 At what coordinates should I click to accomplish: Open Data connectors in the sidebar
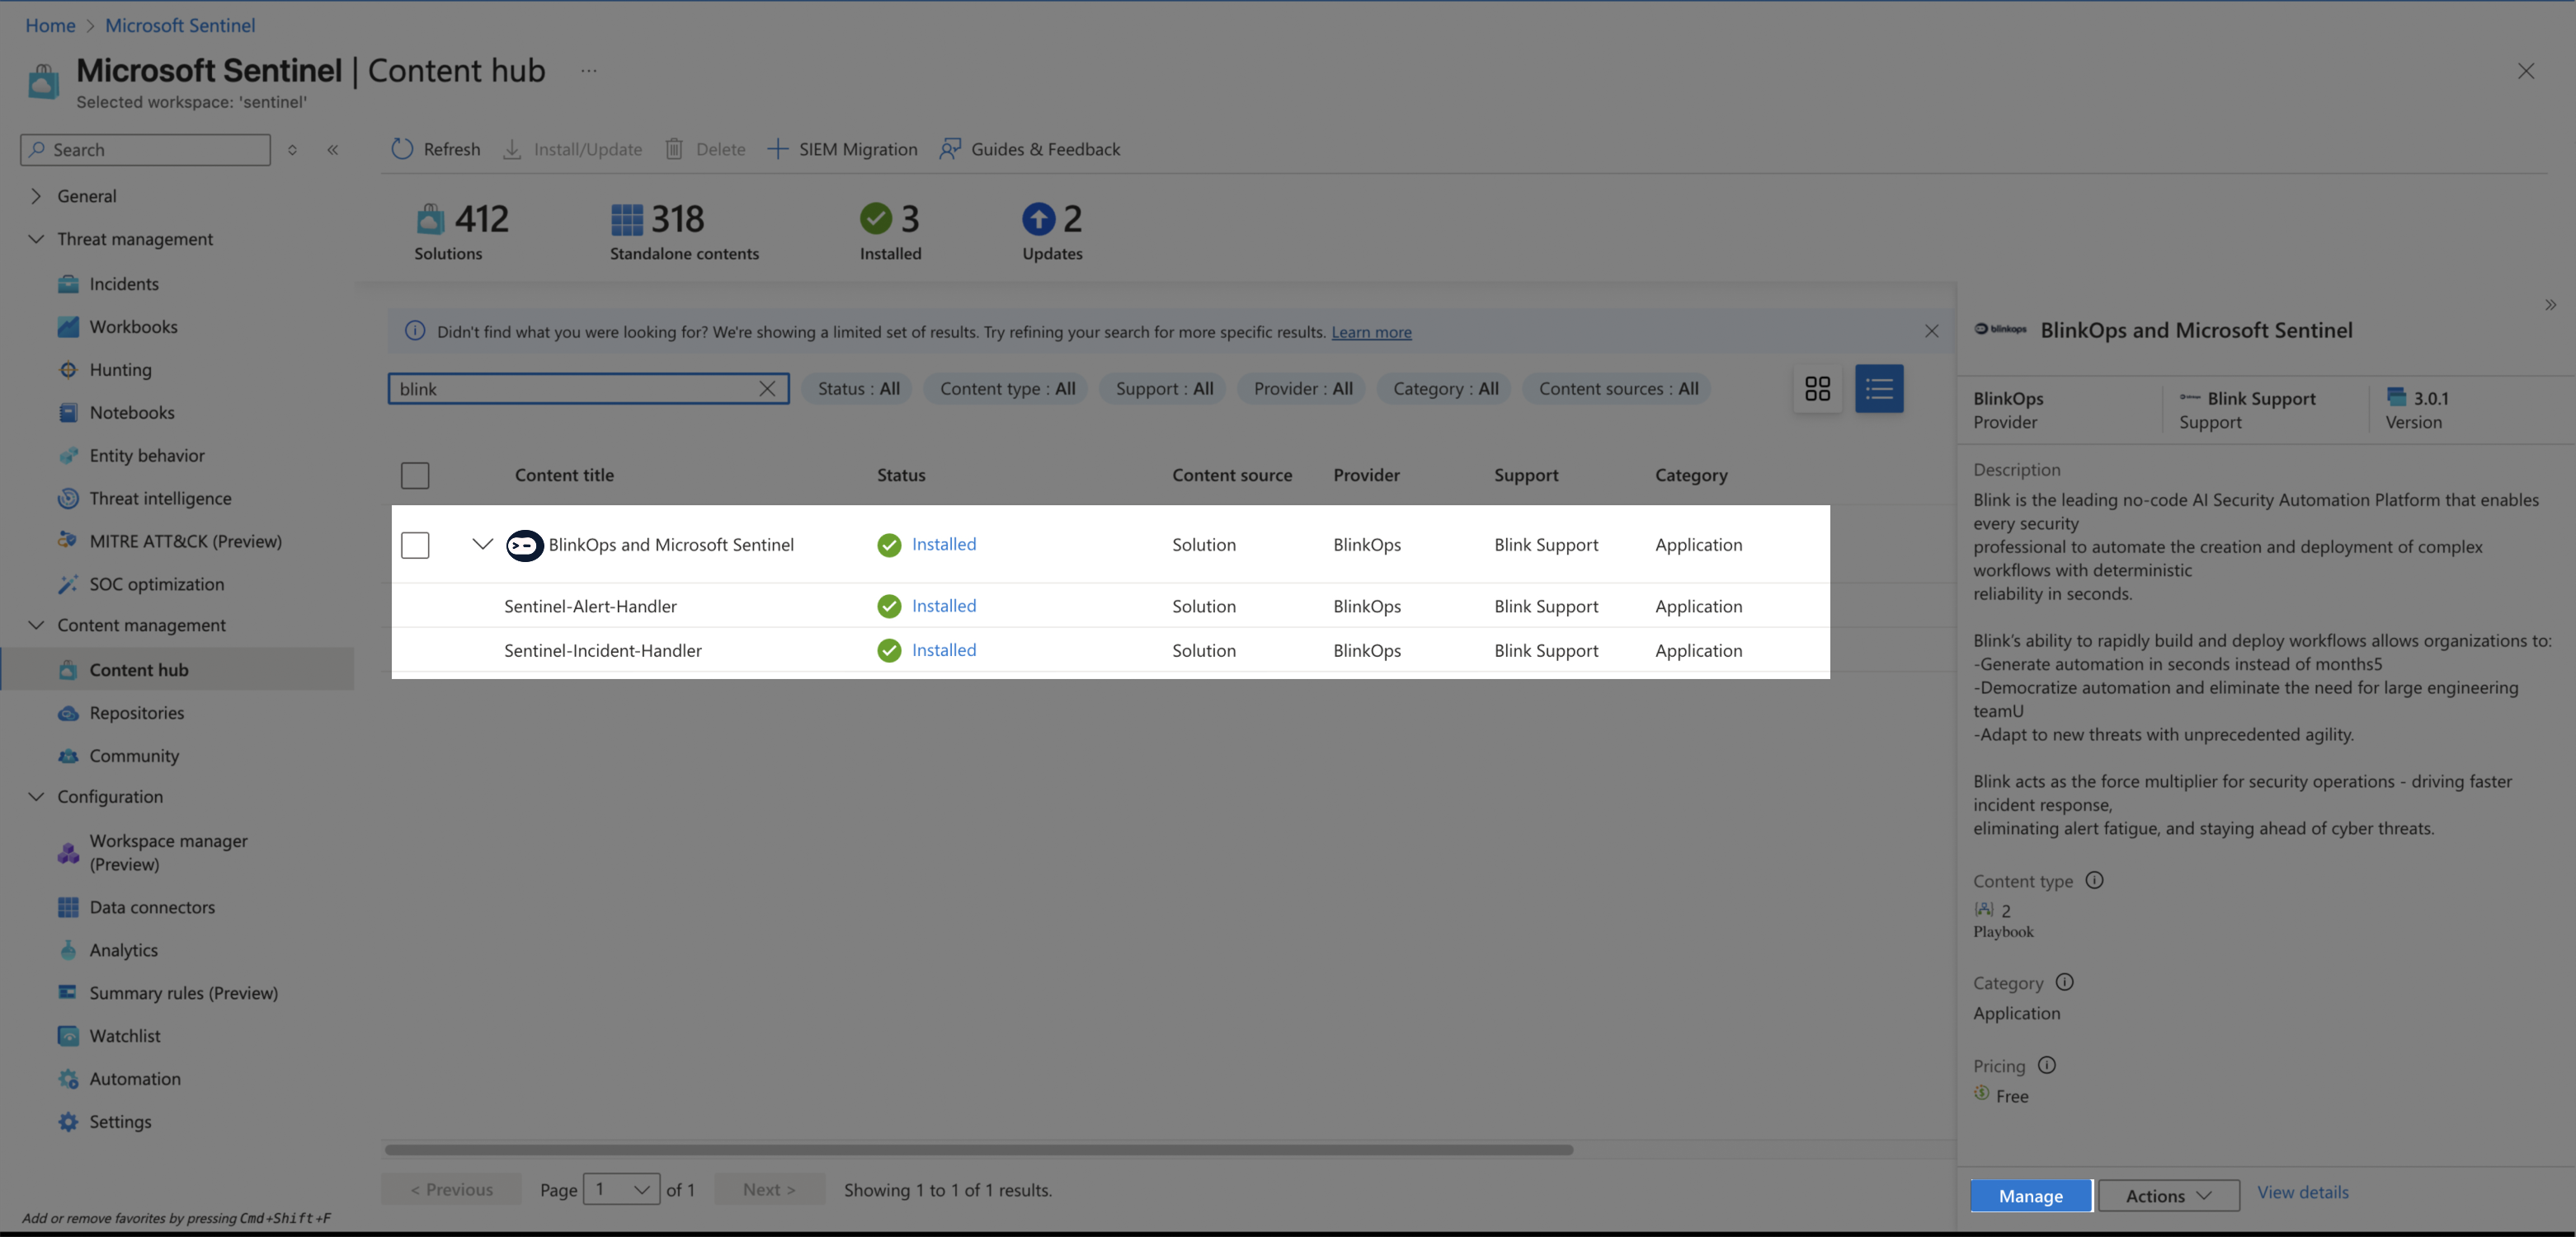[x=152, y=907]
